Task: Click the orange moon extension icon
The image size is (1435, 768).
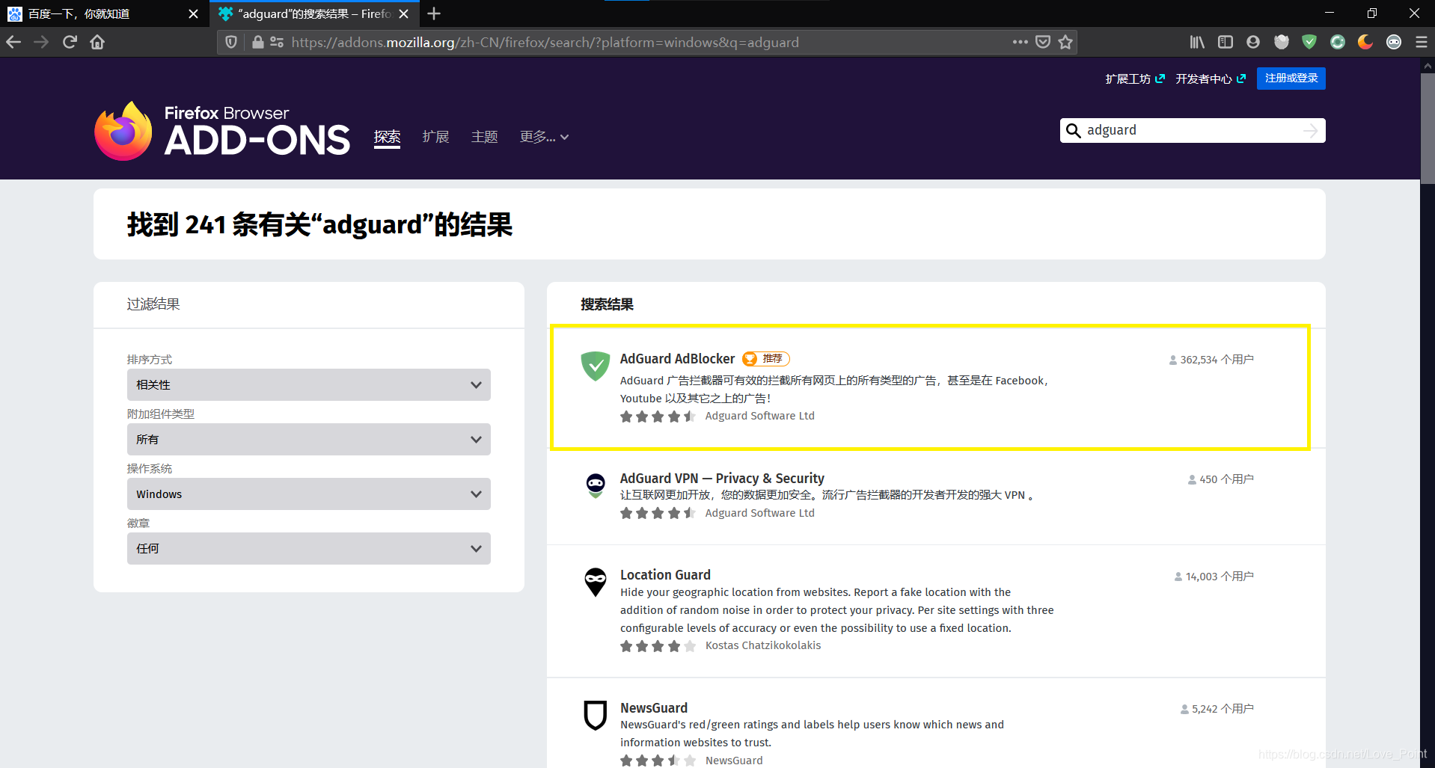Action: click(x=1365, y=42)
